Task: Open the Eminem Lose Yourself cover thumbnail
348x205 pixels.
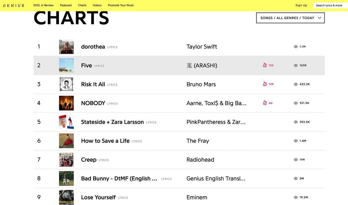Action: 66,197
